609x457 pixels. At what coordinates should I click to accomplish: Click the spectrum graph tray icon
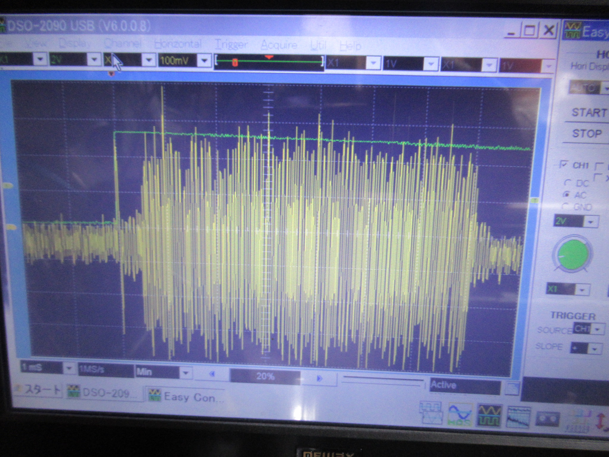point(518,417)
